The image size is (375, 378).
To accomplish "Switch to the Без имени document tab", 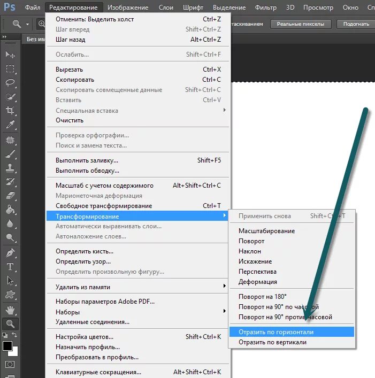I will (34, 39).
